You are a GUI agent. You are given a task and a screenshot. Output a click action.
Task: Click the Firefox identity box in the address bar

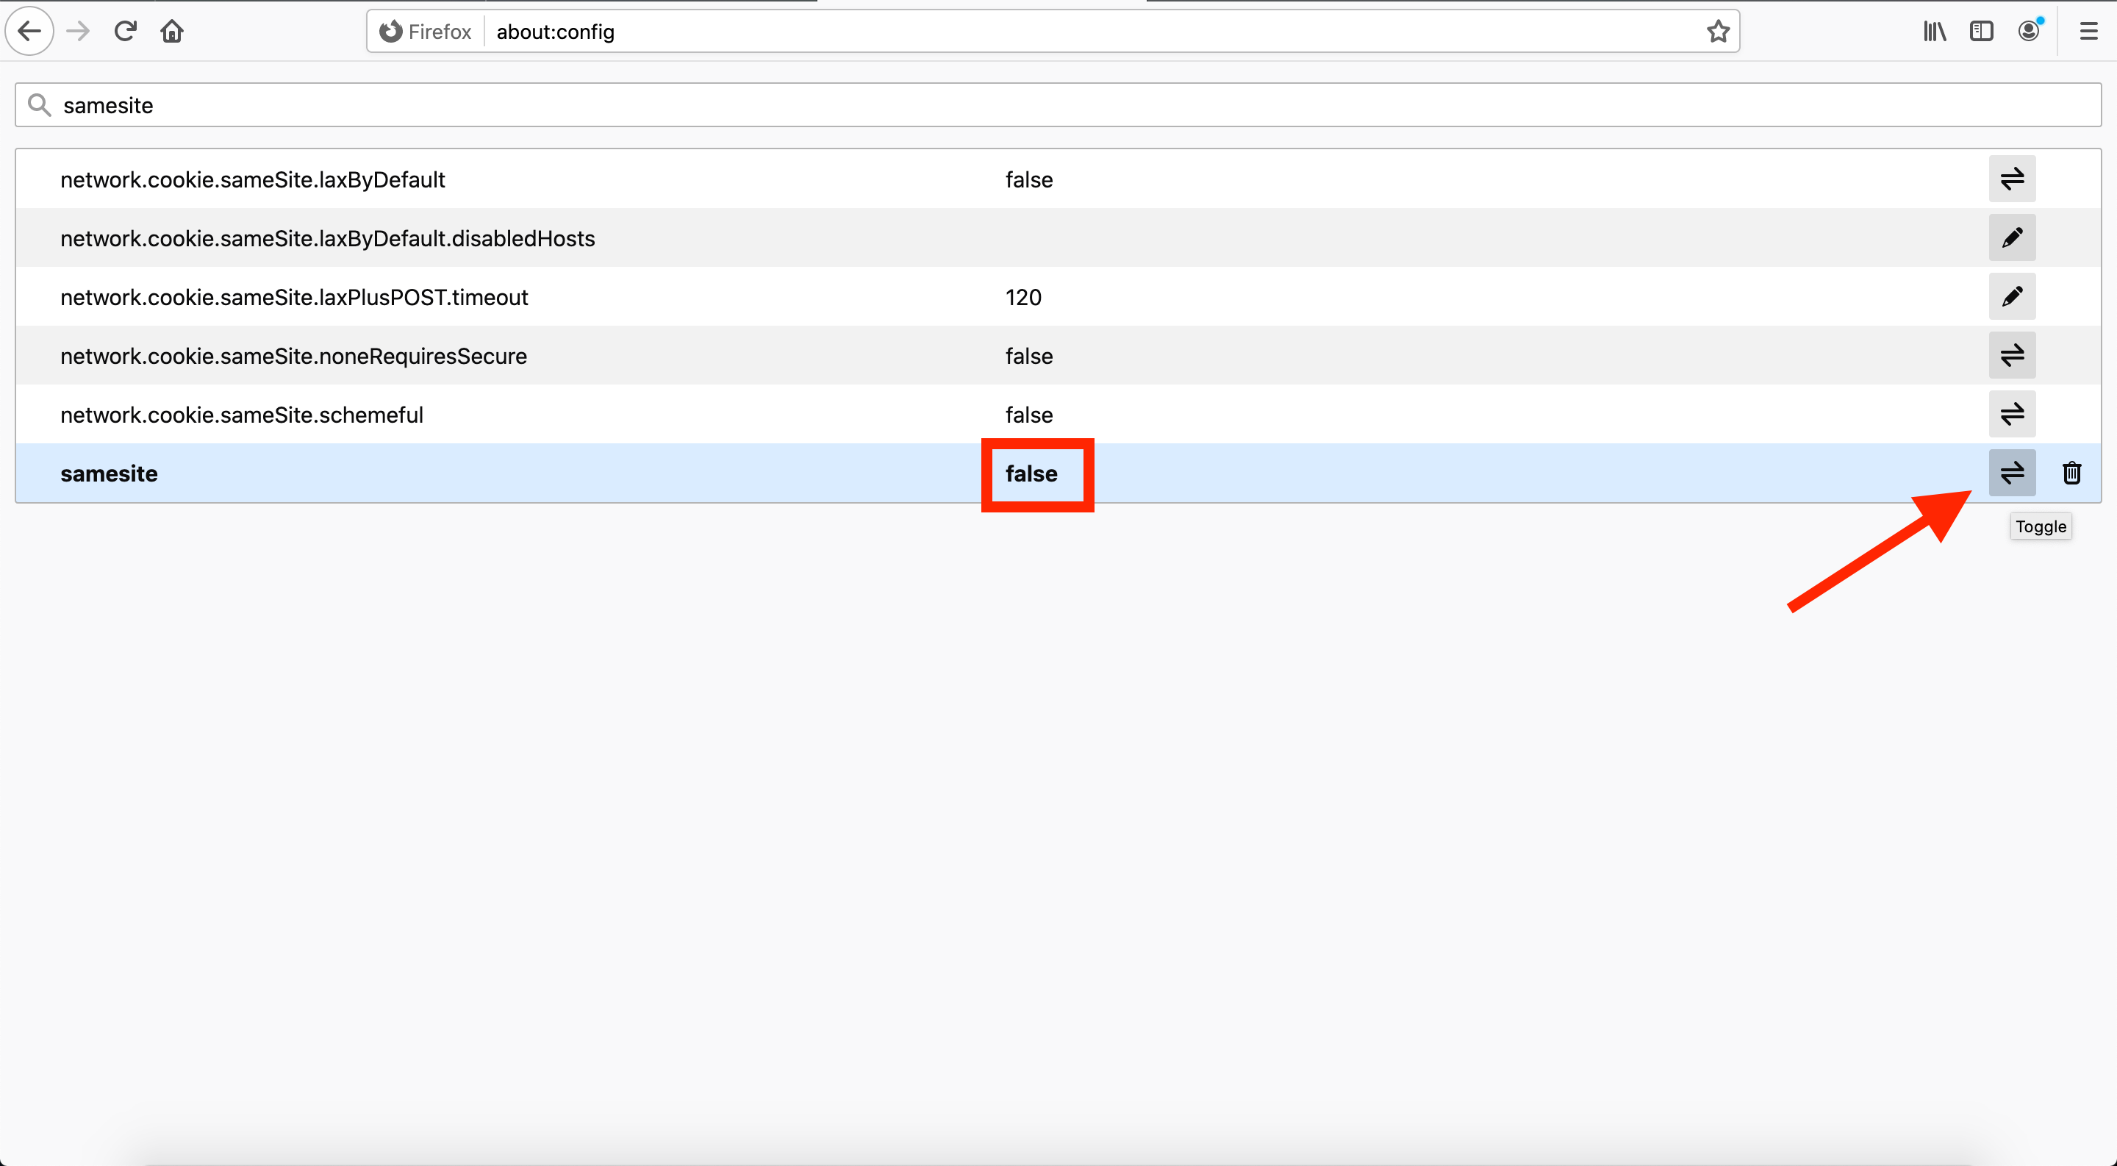[426, 31]
